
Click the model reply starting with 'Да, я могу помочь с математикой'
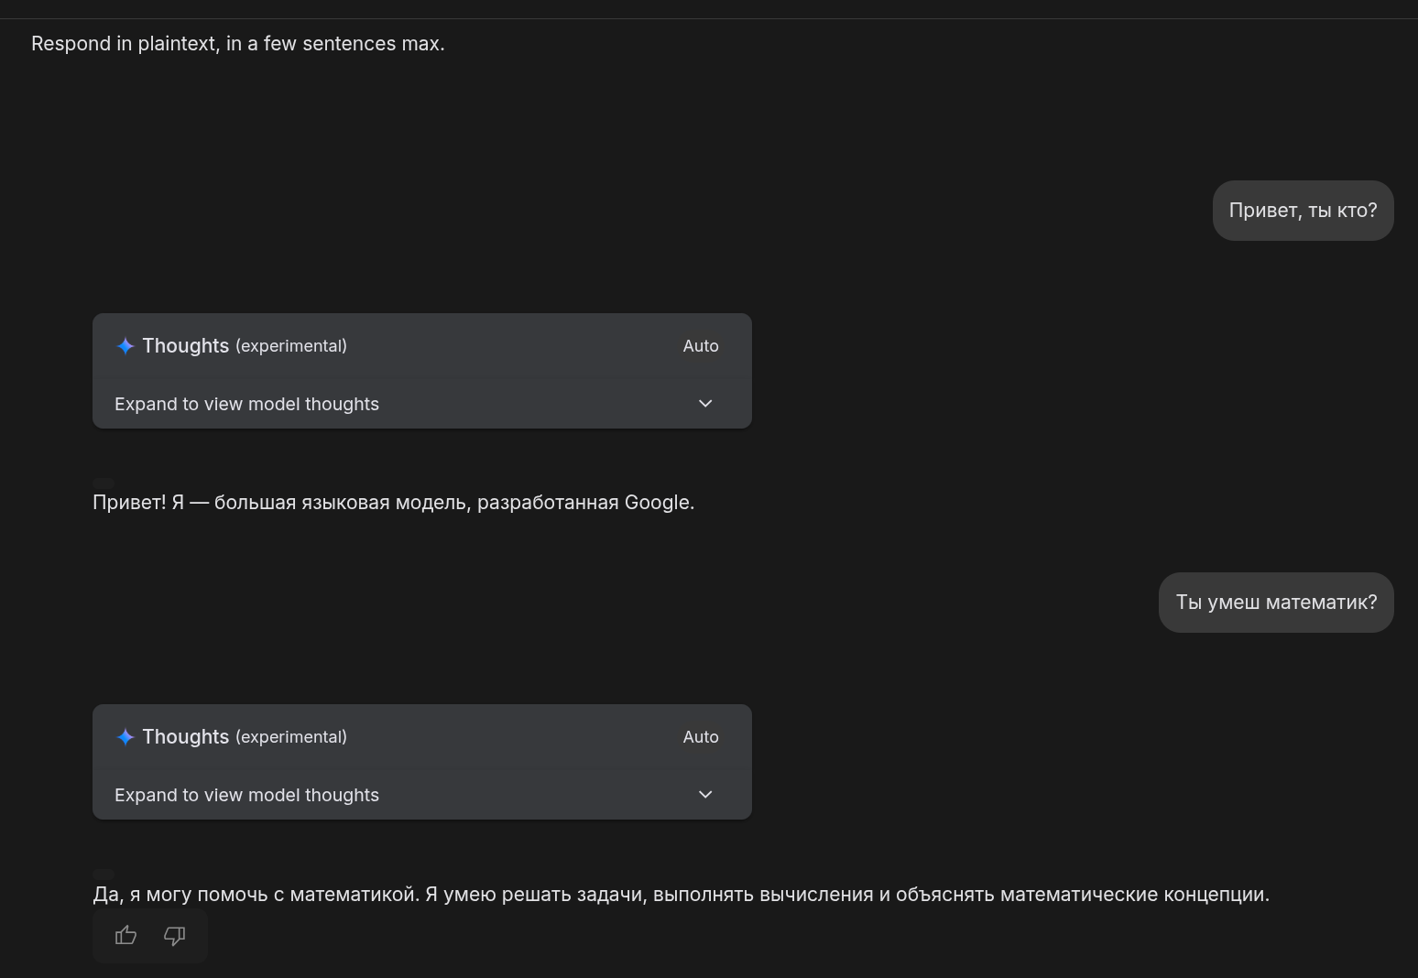(x=681, y=895)
